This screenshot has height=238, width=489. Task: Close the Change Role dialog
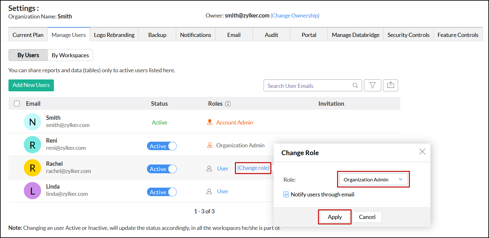(x=422, y=152)
